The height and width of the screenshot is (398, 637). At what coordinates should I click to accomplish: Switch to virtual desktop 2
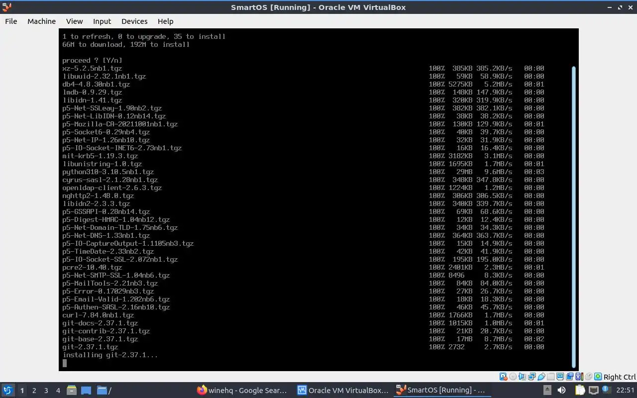(34, 391)
